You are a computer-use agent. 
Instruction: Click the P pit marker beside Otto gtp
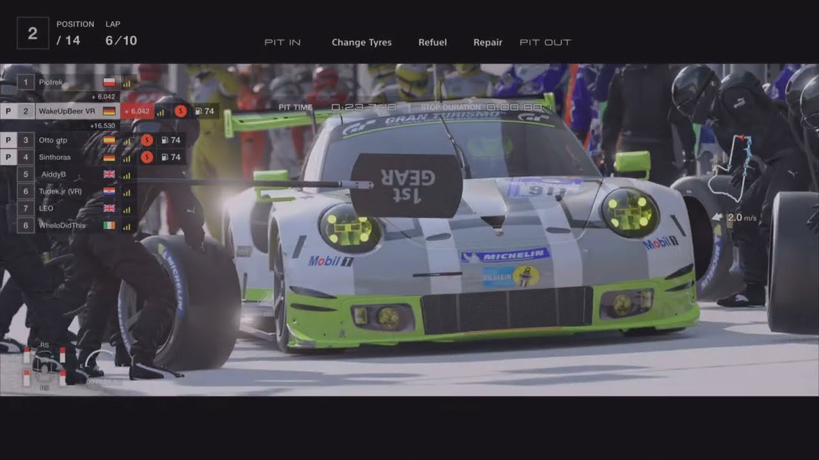click(8, 140)
